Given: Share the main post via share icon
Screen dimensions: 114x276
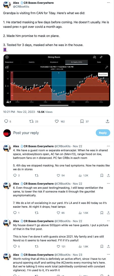Looking at the screenshot, I should (x=107, y=121).
